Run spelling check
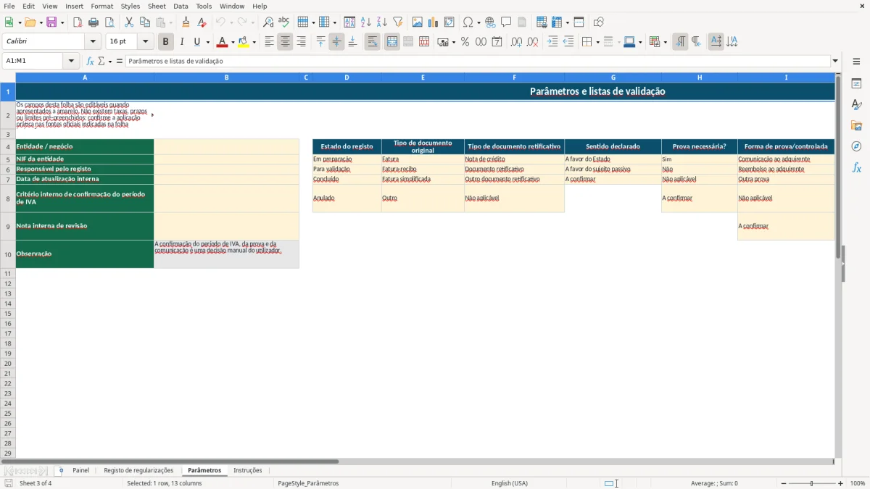Screen dimensions: 870x489 coord(284,22)
